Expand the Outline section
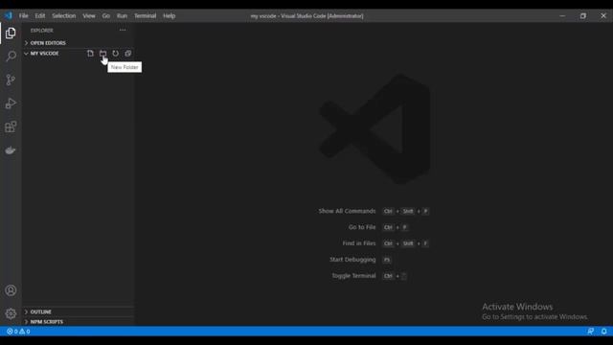The width and height of the screenshot is (613, 345). click(79, 311)
